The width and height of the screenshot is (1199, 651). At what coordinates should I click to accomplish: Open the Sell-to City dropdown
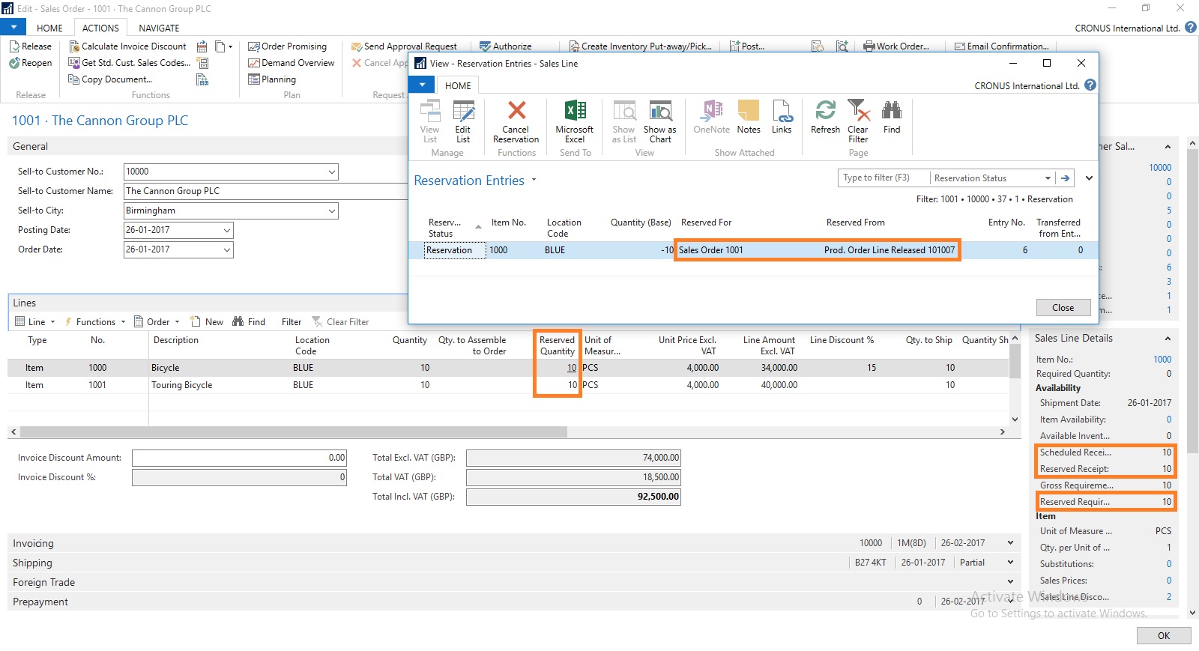tap(331, 211)
